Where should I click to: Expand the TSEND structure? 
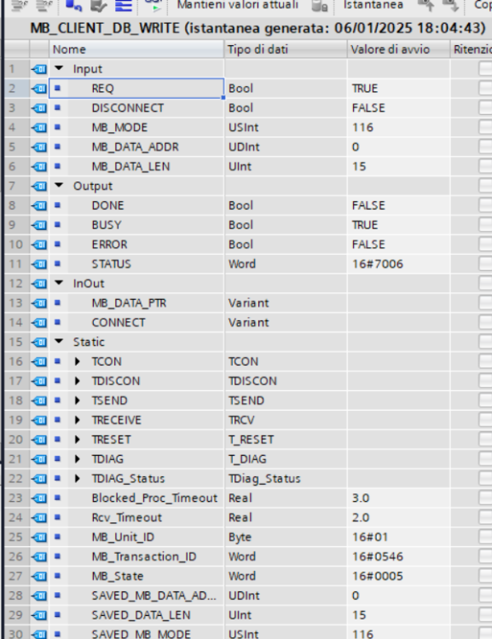click(78, 400)
